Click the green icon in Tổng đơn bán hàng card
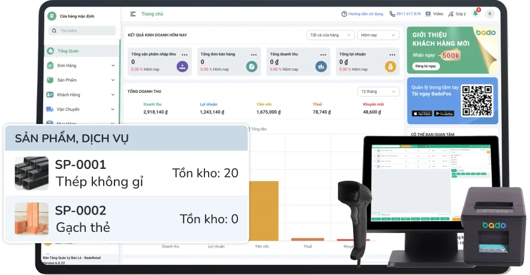Image resolution: width=530 pixels, height=275 pixels. click(251, 67)
